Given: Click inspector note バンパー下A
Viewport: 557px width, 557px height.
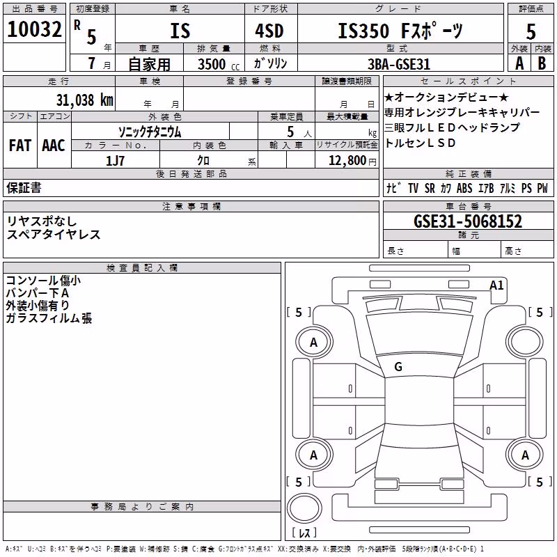Looking at the screenshot, I should [x=38, y=293].
